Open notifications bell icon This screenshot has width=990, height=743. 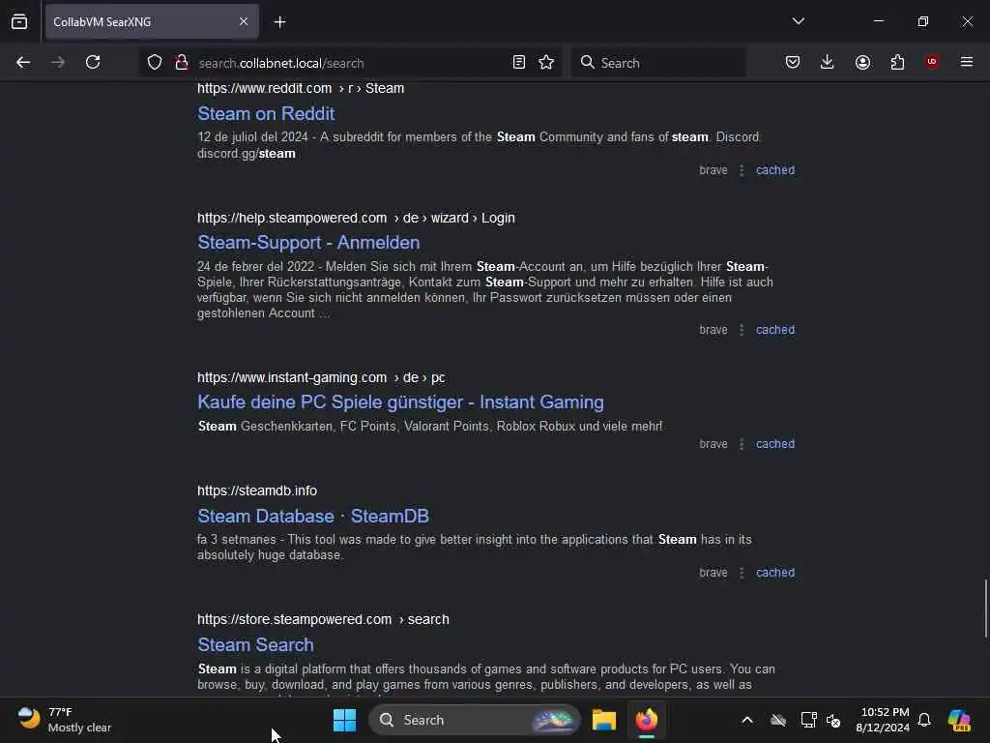coord(924,720)
